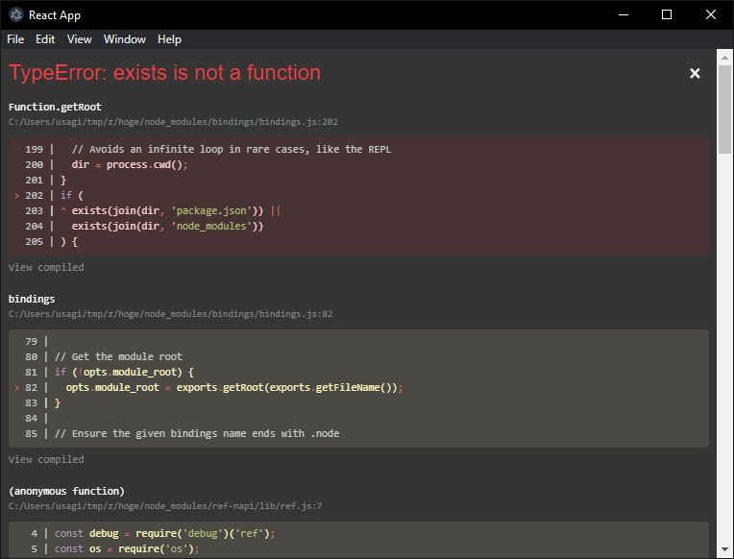The image size is (734, 559).
Task: Click the React App Electron icon in the title bar
Action: pyautogui.click(x=16, y=15)
